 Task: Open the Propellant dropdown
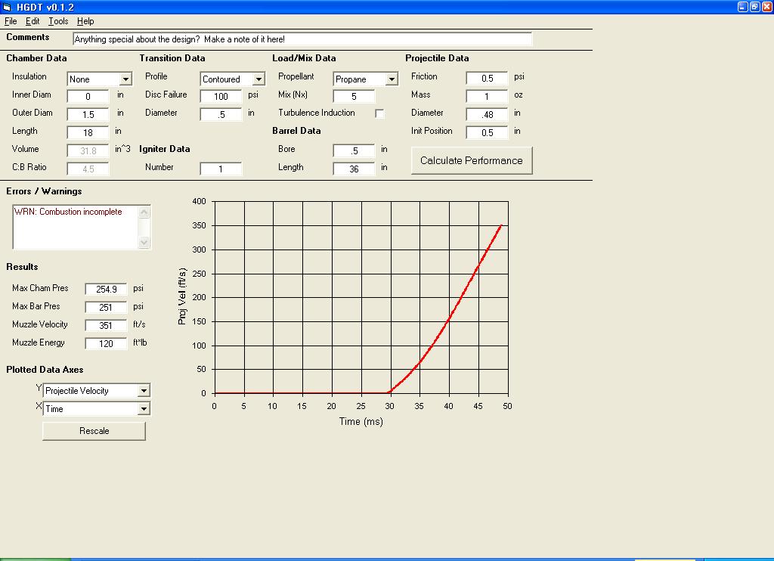392,79
